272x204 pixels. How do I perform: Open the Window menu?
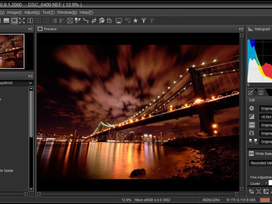(x=67, y=12)
